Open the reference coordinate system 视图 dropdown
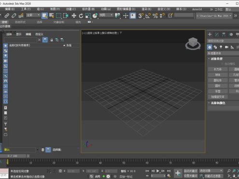239x179 pixels. pyautogui.click(x=106, y=15)
